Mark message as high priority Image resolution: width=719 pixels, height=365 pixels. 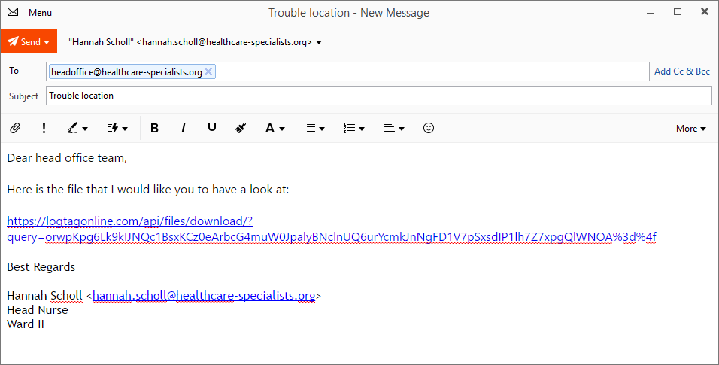(44, 129)
